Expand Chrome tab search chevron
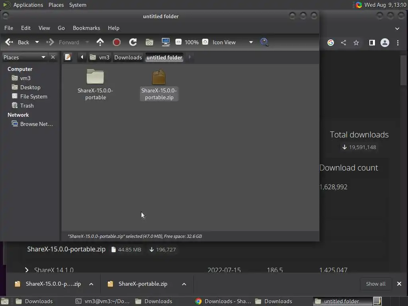Image resolution: width=408 pixels, height=306 pixels. coord(397,29)
